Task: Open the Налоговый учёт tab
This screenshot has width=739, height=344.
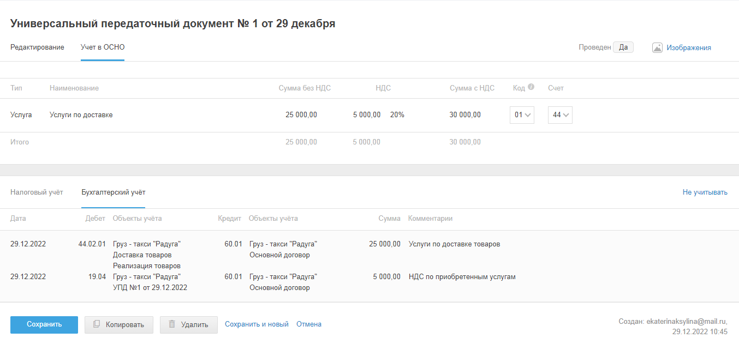Action: coord(37,192)
